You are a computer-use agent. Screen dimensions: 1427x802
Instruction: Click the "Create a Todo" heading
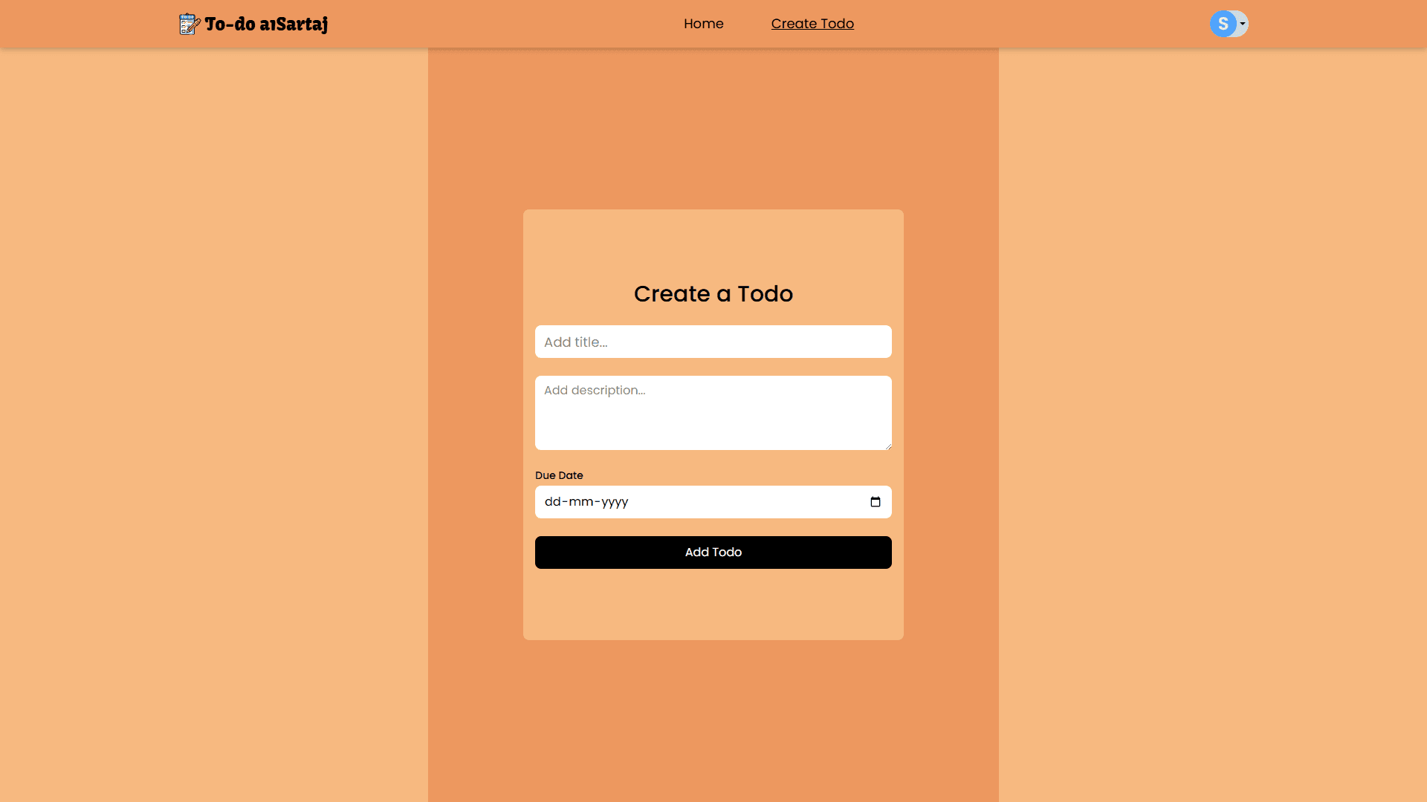pos(713,293)
